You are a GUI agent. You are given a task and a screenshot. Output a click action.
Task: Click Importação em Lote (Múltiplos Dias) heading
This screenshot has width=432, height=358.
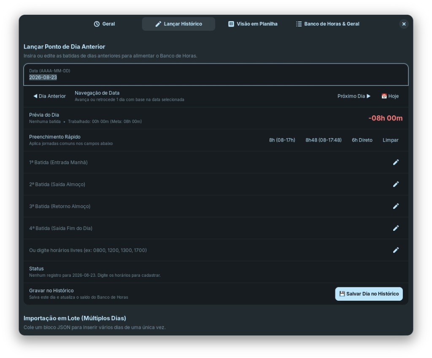[x=75, y=318]
